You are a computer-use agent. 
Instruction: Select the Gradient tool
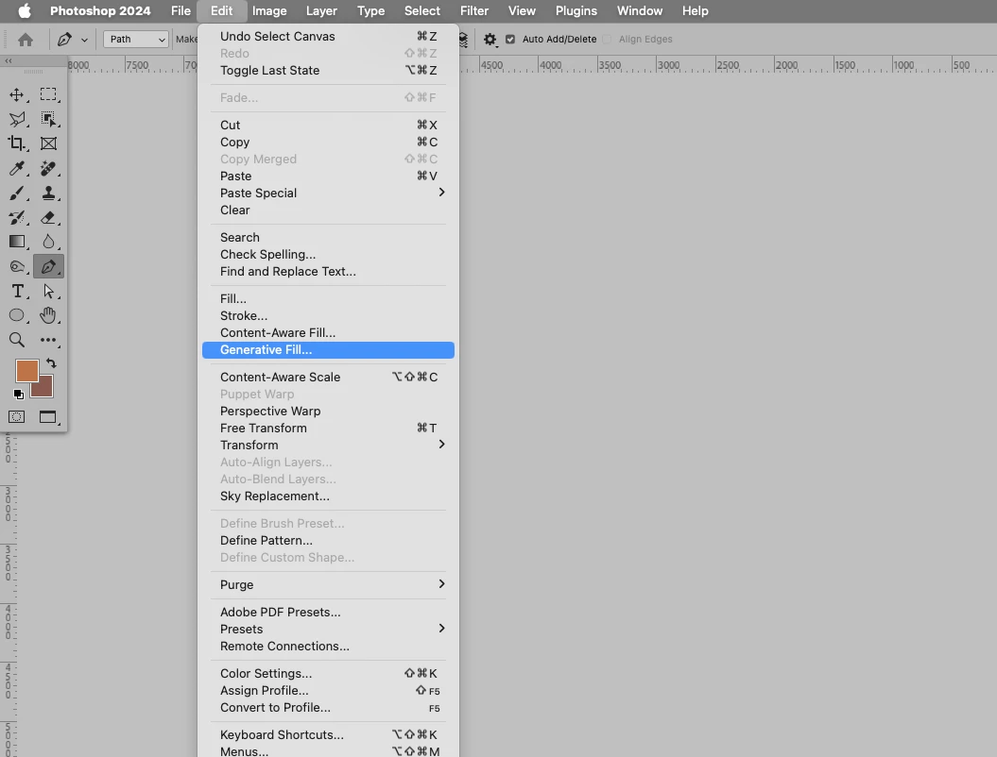pyautogui.click(x=17, y=242)
